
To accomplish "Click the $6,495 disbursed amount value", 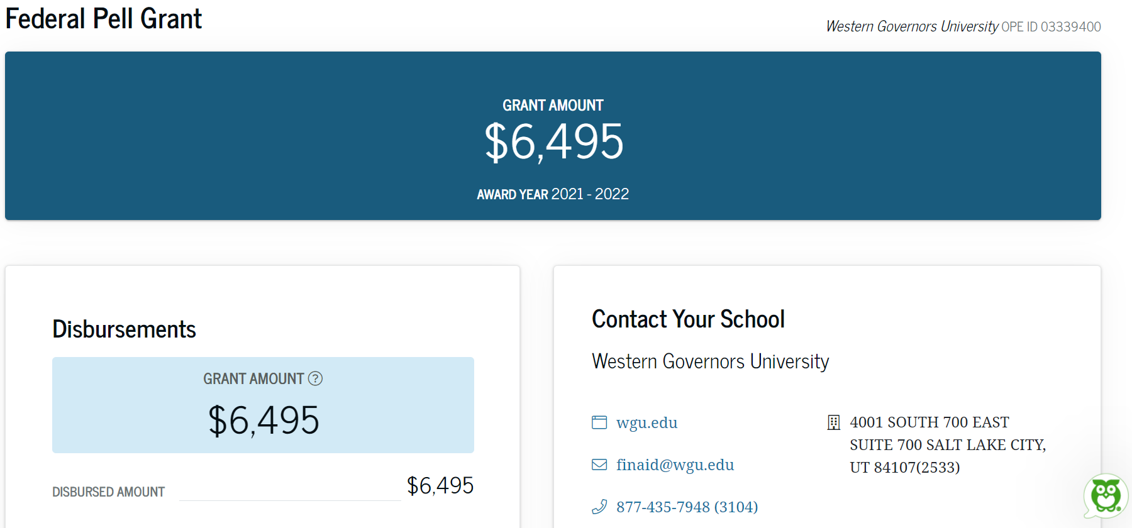I will coord(440,485).
